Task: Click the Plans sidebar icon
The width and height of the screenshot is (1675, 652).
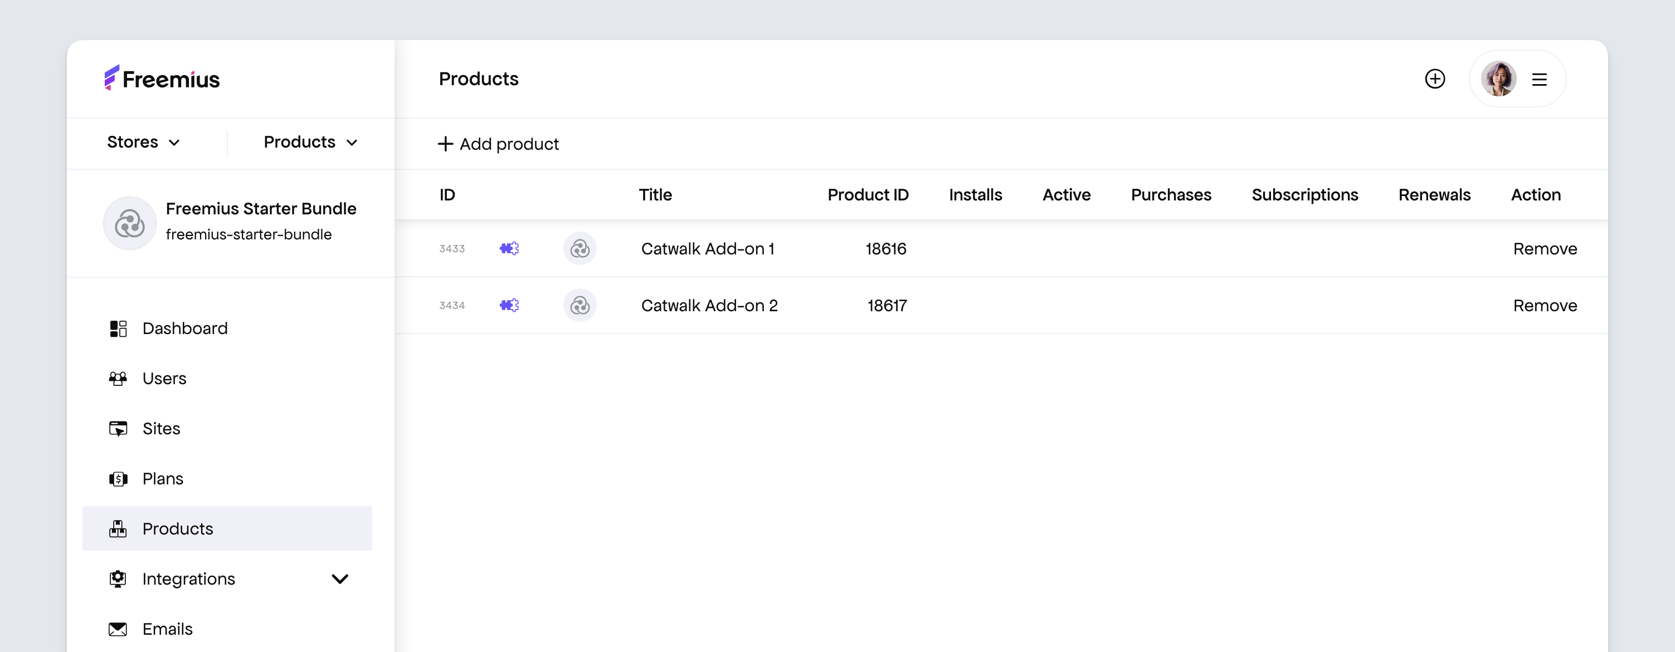Action: (x=118, y=479)
